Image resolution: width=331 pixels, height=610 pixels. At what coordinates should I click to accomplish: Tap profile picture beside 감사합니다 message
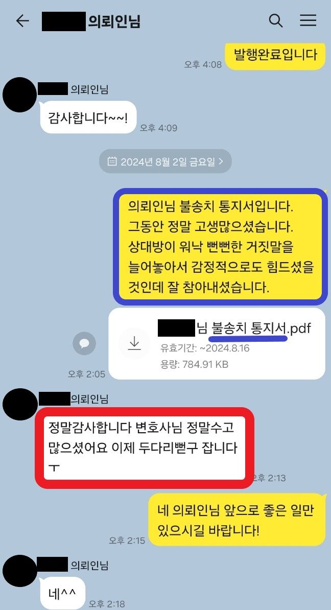point(20,95)
